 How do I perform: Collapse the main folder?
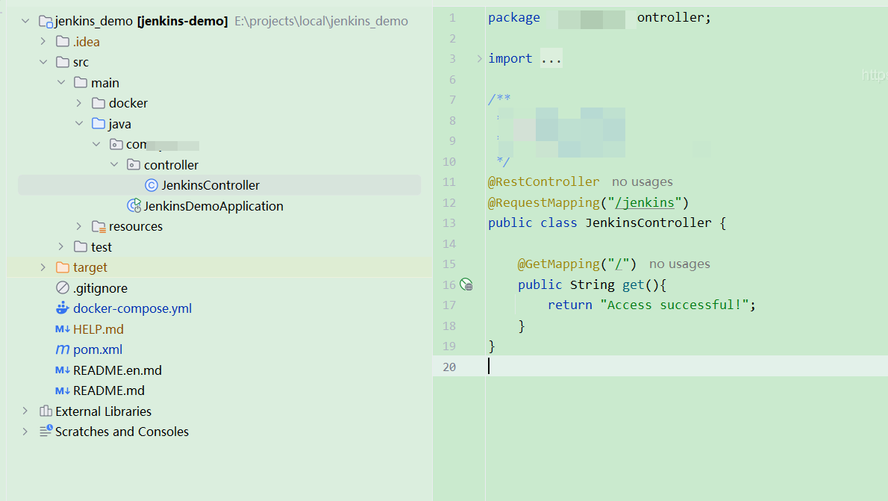pyautogui.click(x=61, y=83)
